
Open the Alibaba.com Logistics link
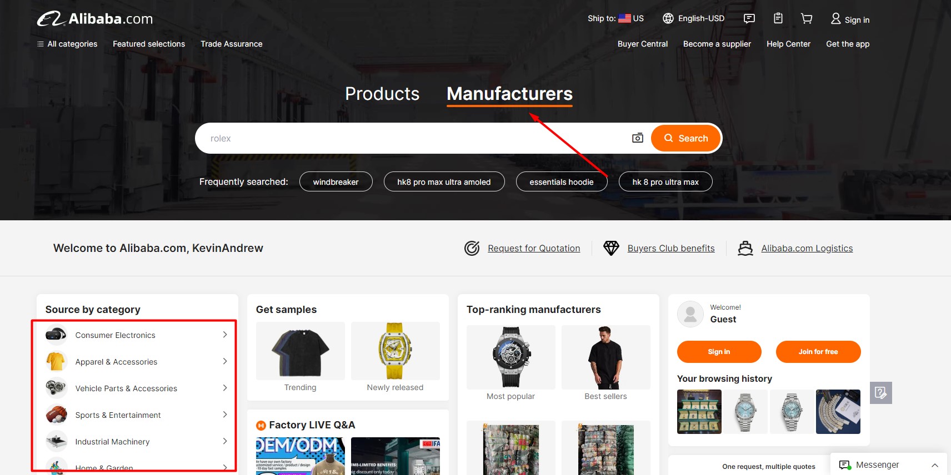[x=807, y=248]
